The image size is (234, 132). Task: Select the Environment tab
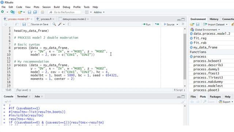point(198,19)
